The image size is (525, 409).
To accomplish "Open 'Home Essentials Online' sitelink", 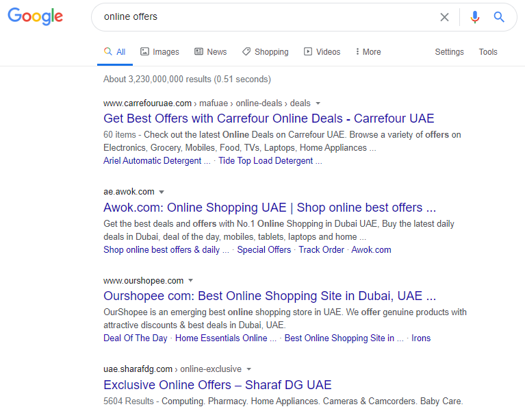I will pos(226,338).
